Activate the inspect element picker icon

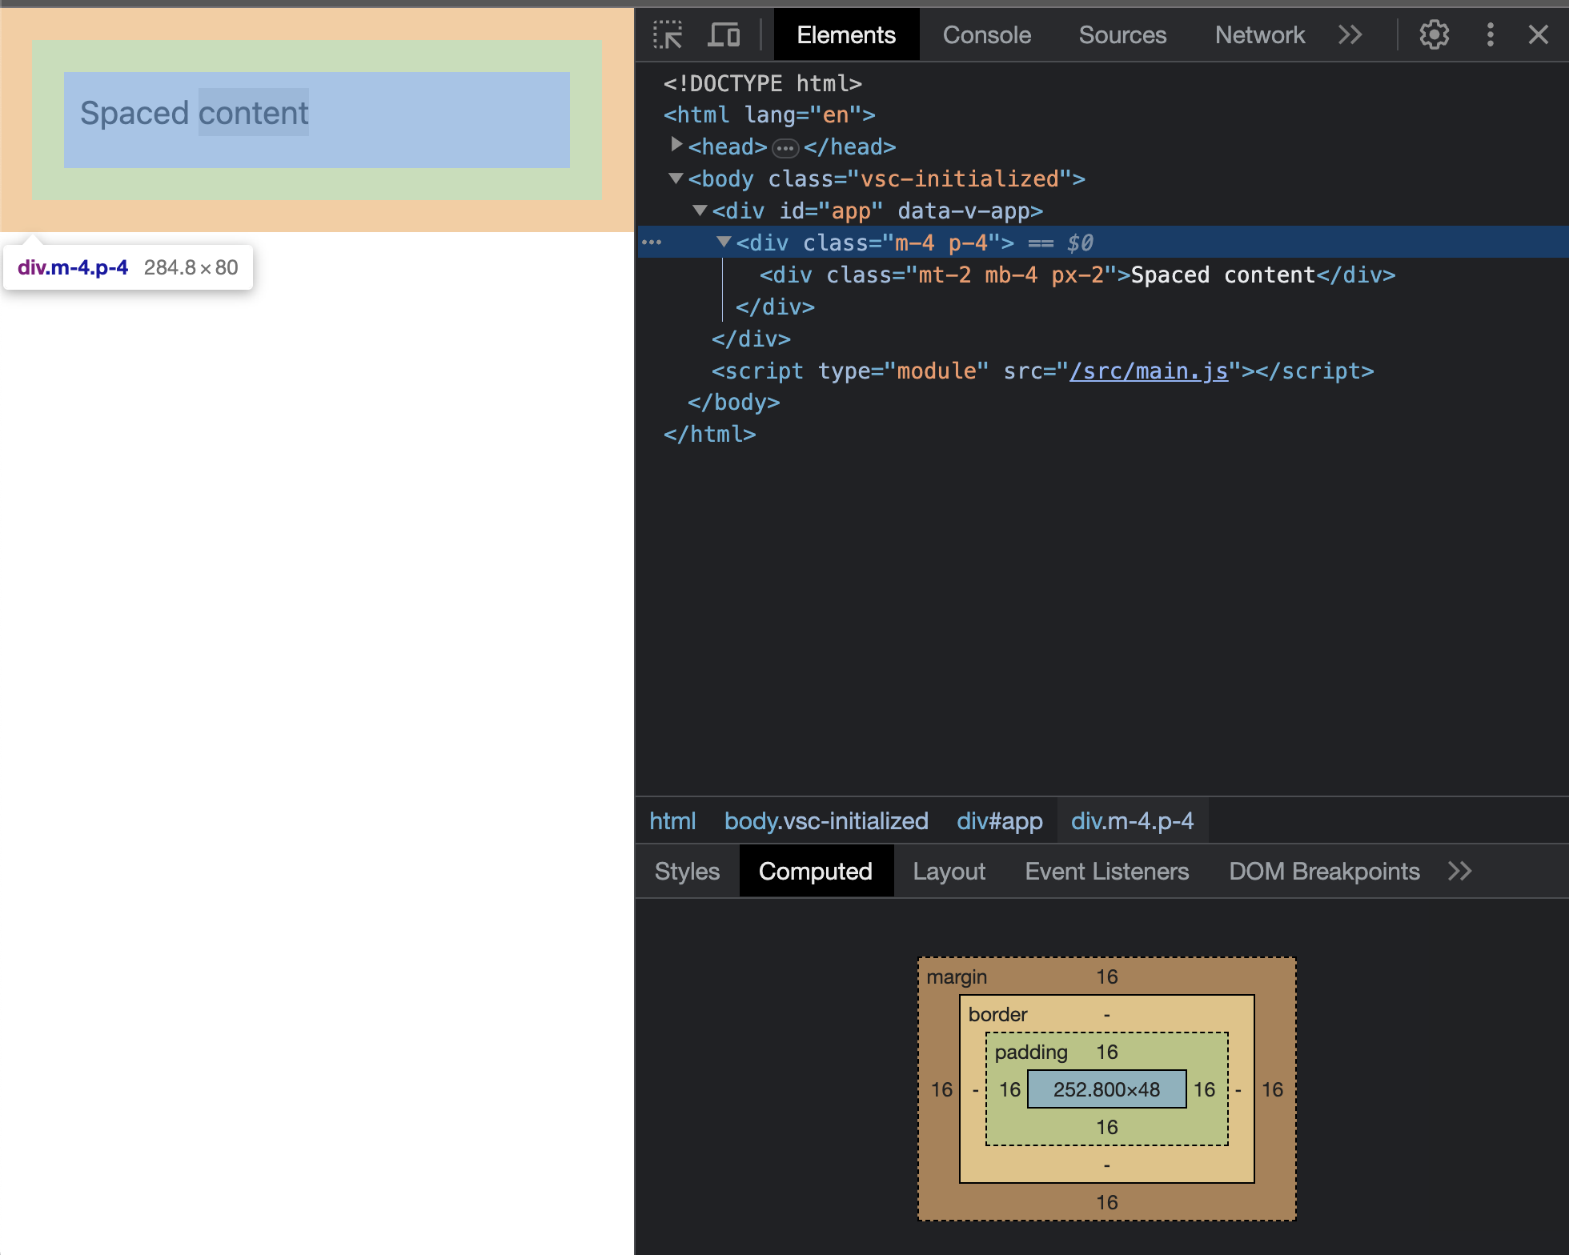tap(668, 35)
